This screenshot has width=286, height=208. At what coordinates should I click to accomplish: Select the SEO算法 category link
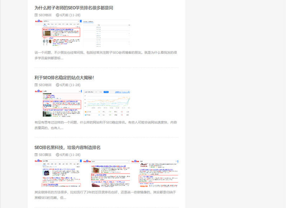(45, 155)
